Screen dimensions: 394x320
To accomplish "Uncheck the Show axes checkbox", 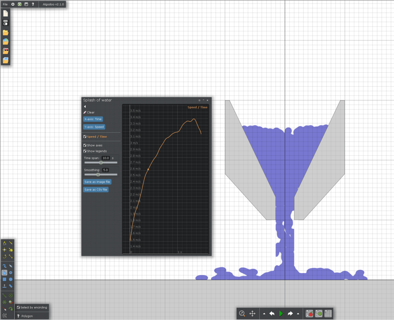I will 85,145.
